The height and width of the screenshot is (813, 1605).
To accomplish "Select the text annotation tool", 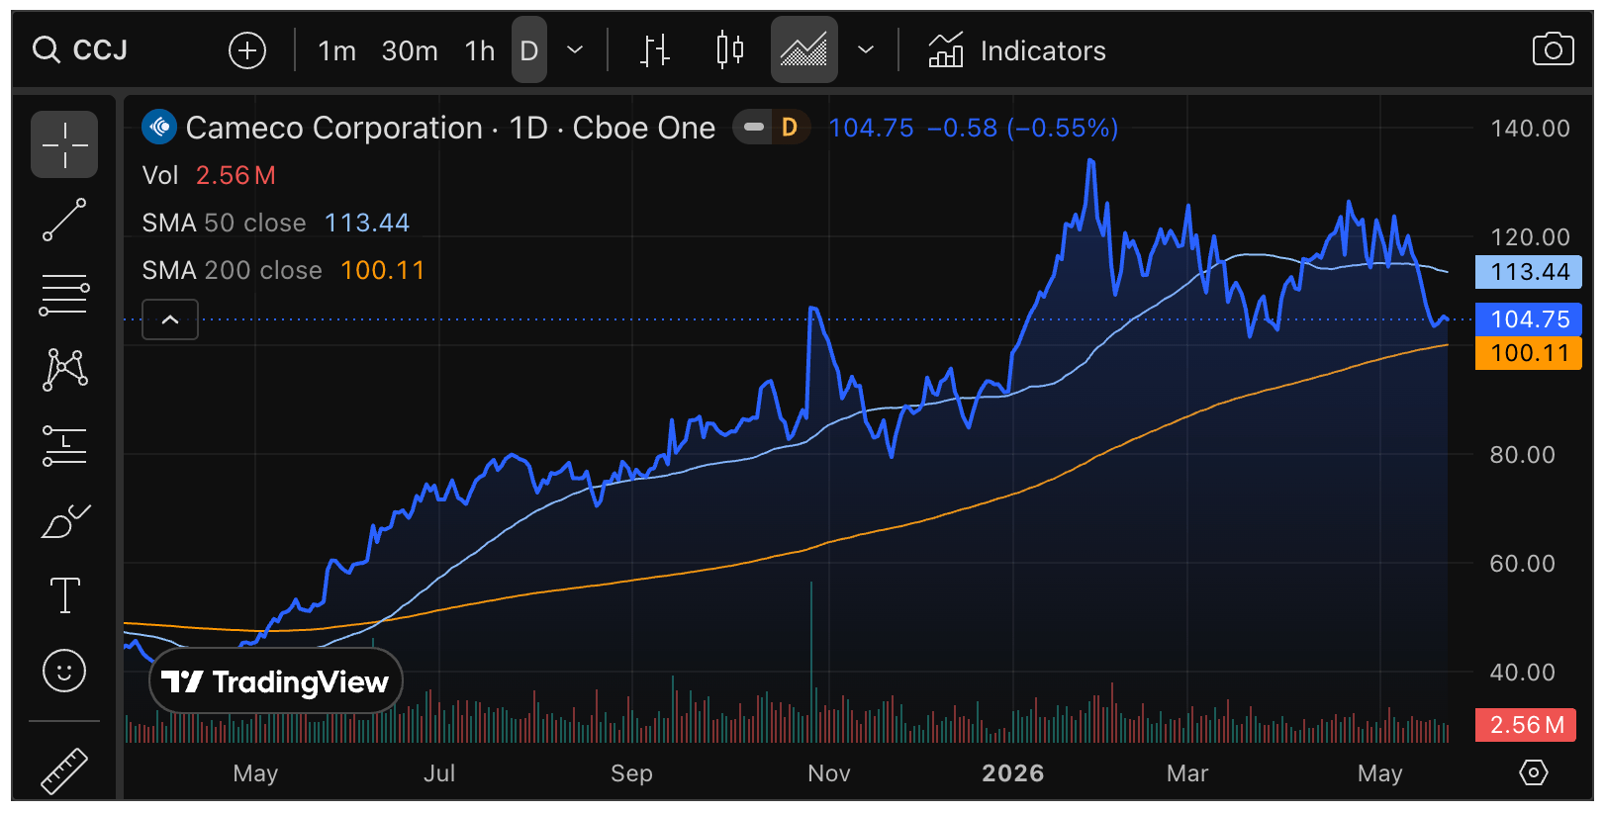I will coord(64,595).
